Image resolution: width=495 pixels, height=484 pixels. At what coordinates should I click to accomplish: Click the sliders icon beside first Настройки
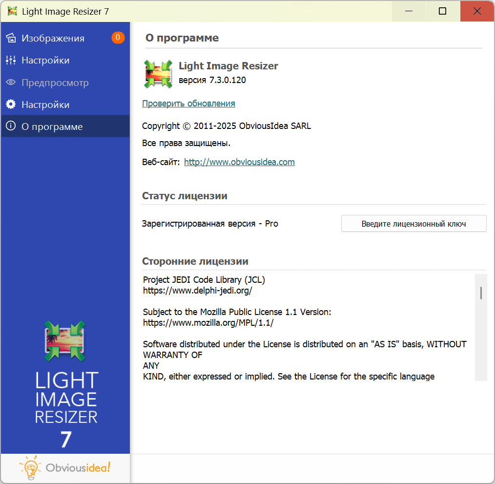click(x=11, y=60)
